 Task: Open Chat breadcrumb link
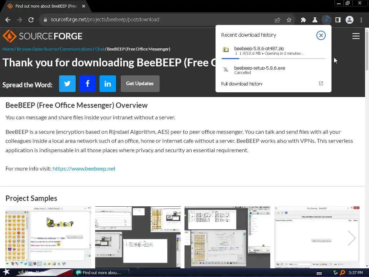99,49
